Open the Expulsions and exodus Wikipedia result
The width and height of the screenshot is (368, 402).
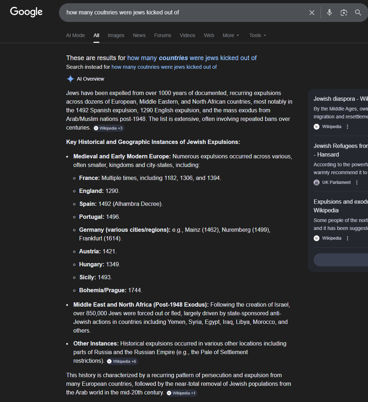pyautogui.click(x=341, y=206)
